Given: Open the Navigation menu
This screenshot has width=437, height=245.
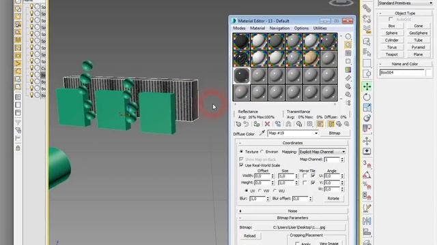Looking at the screenshot, I should pos(279,29).
